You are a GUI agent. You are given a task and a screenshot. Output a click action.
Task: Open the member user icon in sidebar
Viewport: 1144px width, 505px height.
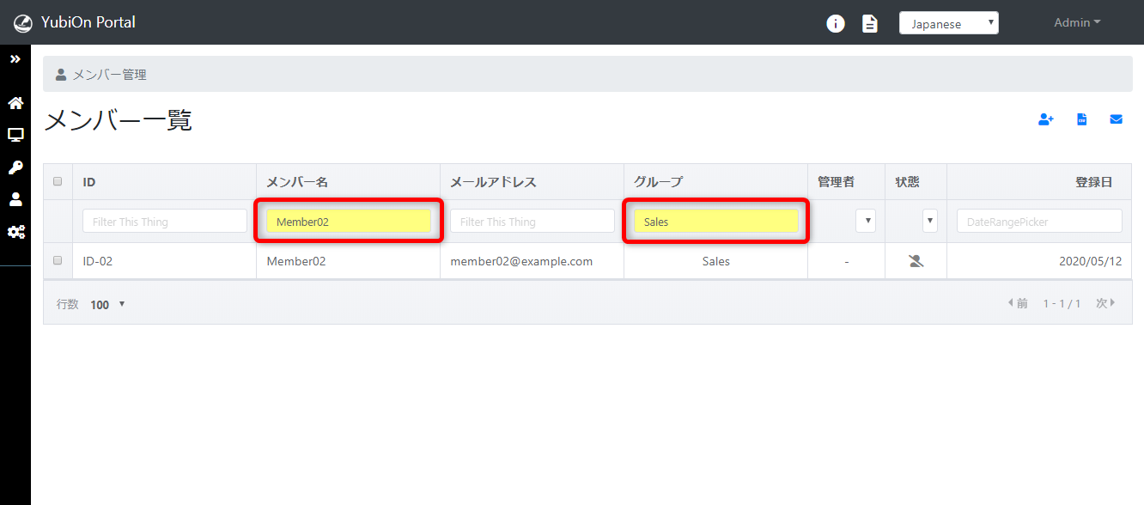coord(15,199)
